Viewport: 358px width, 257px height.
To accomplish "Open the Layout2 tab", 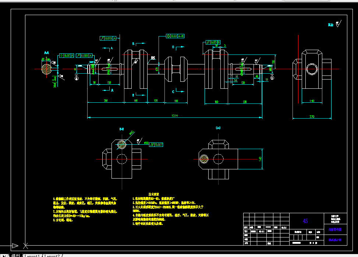I will pos(52,256).
